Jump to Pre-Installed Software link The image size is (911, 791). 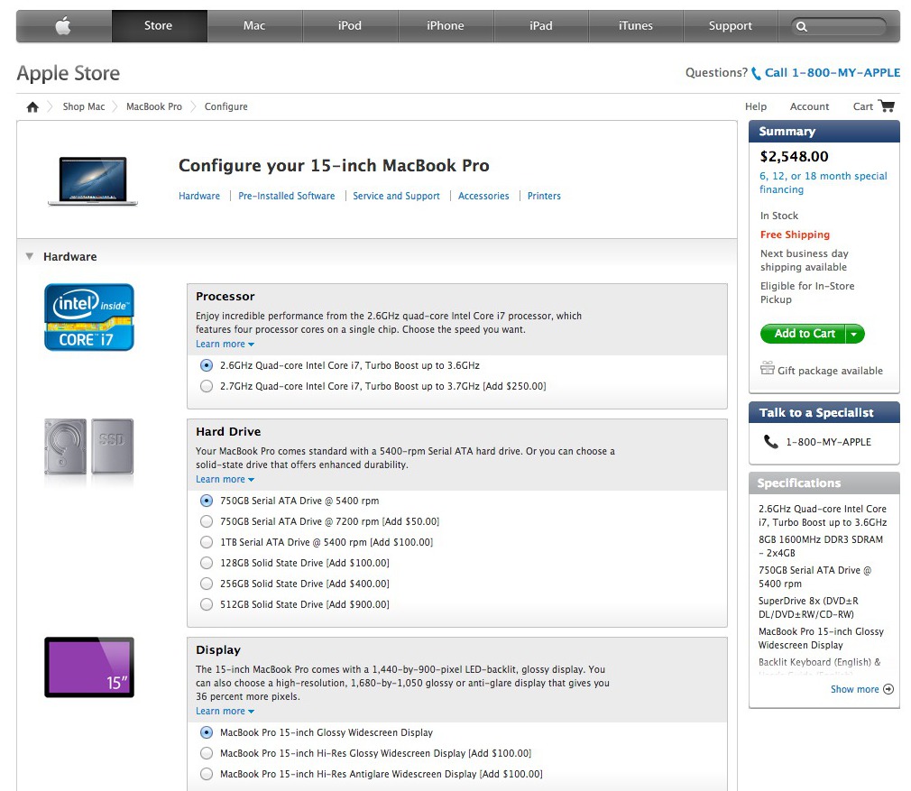coord(287,197)
